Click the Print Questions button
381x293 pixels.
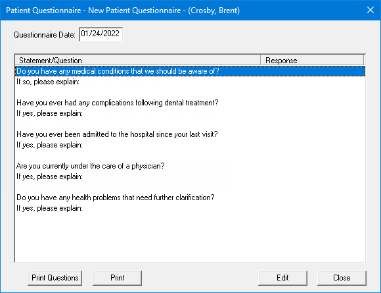pyautogui.click(x=55, y=278)
